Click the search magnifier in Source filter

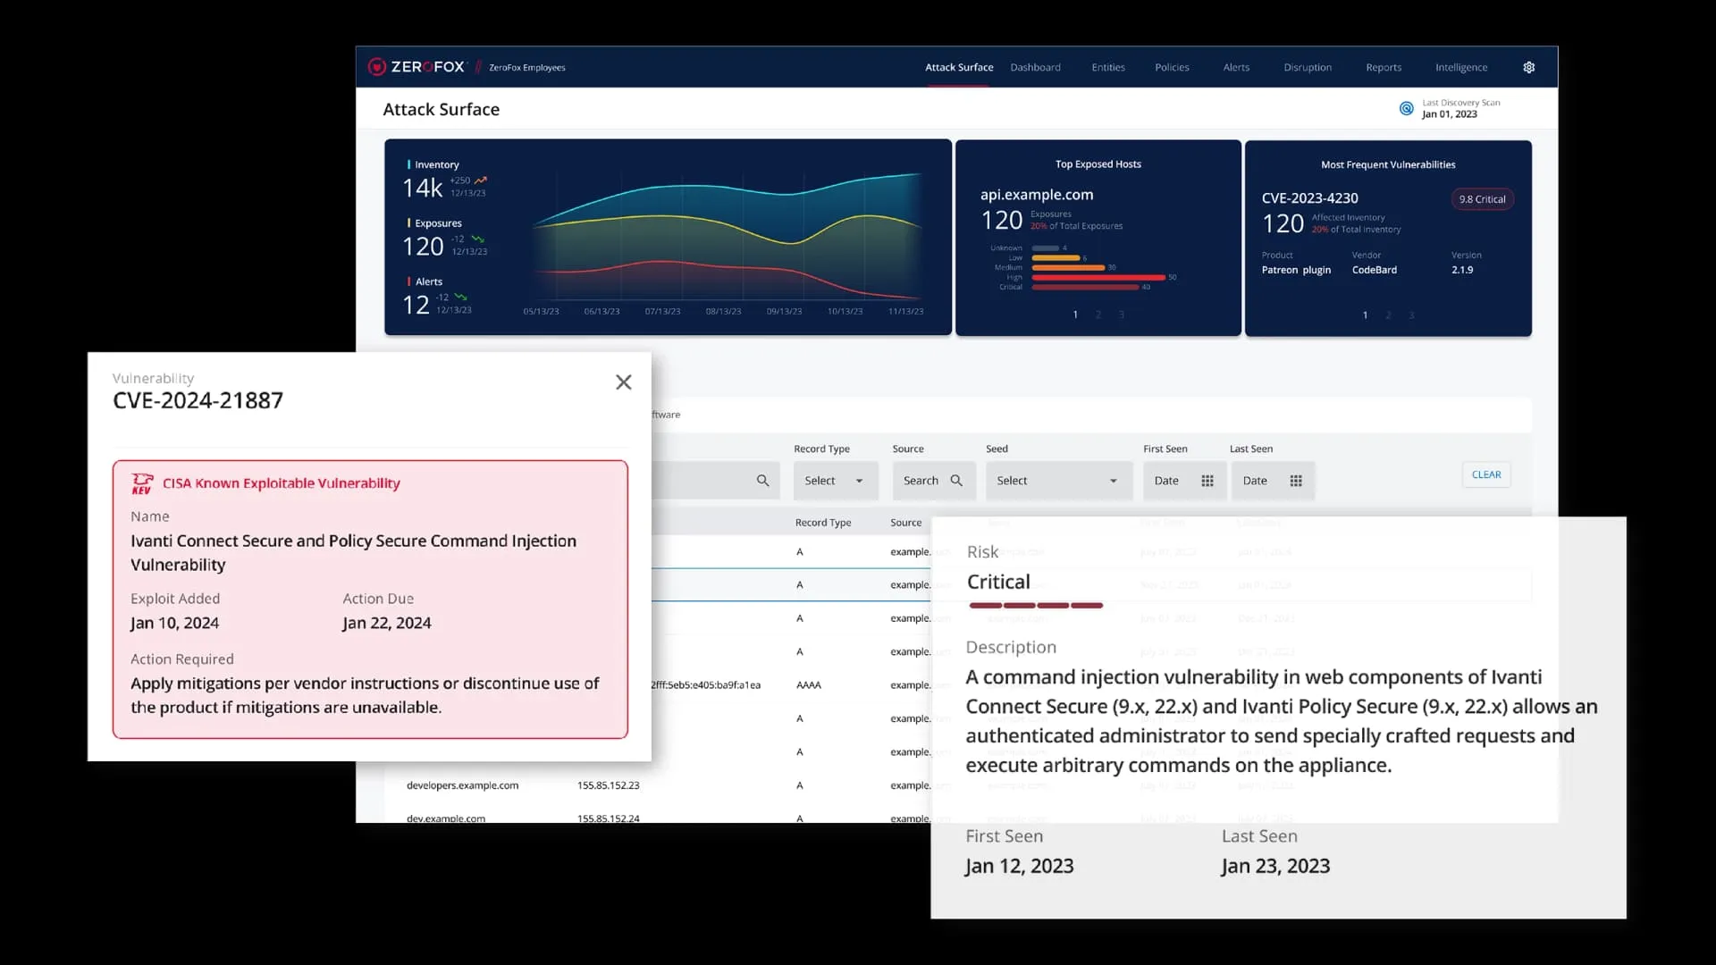coord(956,481)
